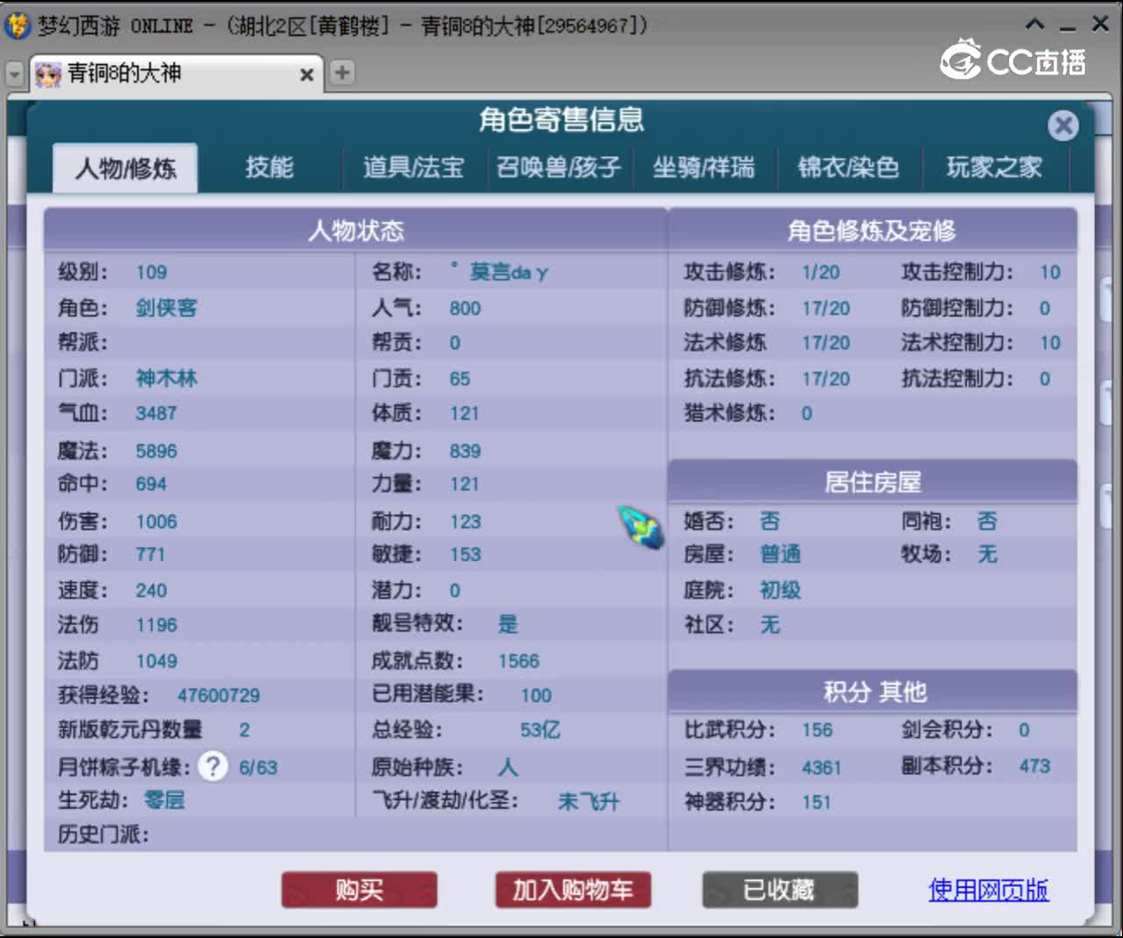Click the 神器积分 value 151
The width and height of the screenshot is (1123, 938).
tap(816, 802)
